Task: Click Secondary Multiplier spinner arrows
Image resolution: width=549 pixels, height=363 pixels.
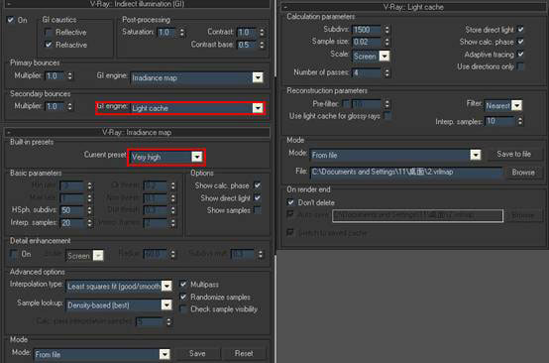Action: coord(70,106)
